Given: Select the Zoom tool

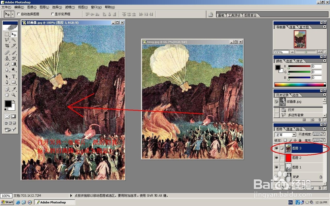Looking at the screenshot, I should pos(14,95).
